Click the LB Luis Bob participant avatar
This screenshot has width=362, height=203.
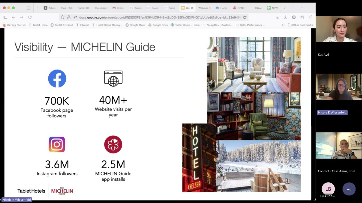tap(328, 189)
